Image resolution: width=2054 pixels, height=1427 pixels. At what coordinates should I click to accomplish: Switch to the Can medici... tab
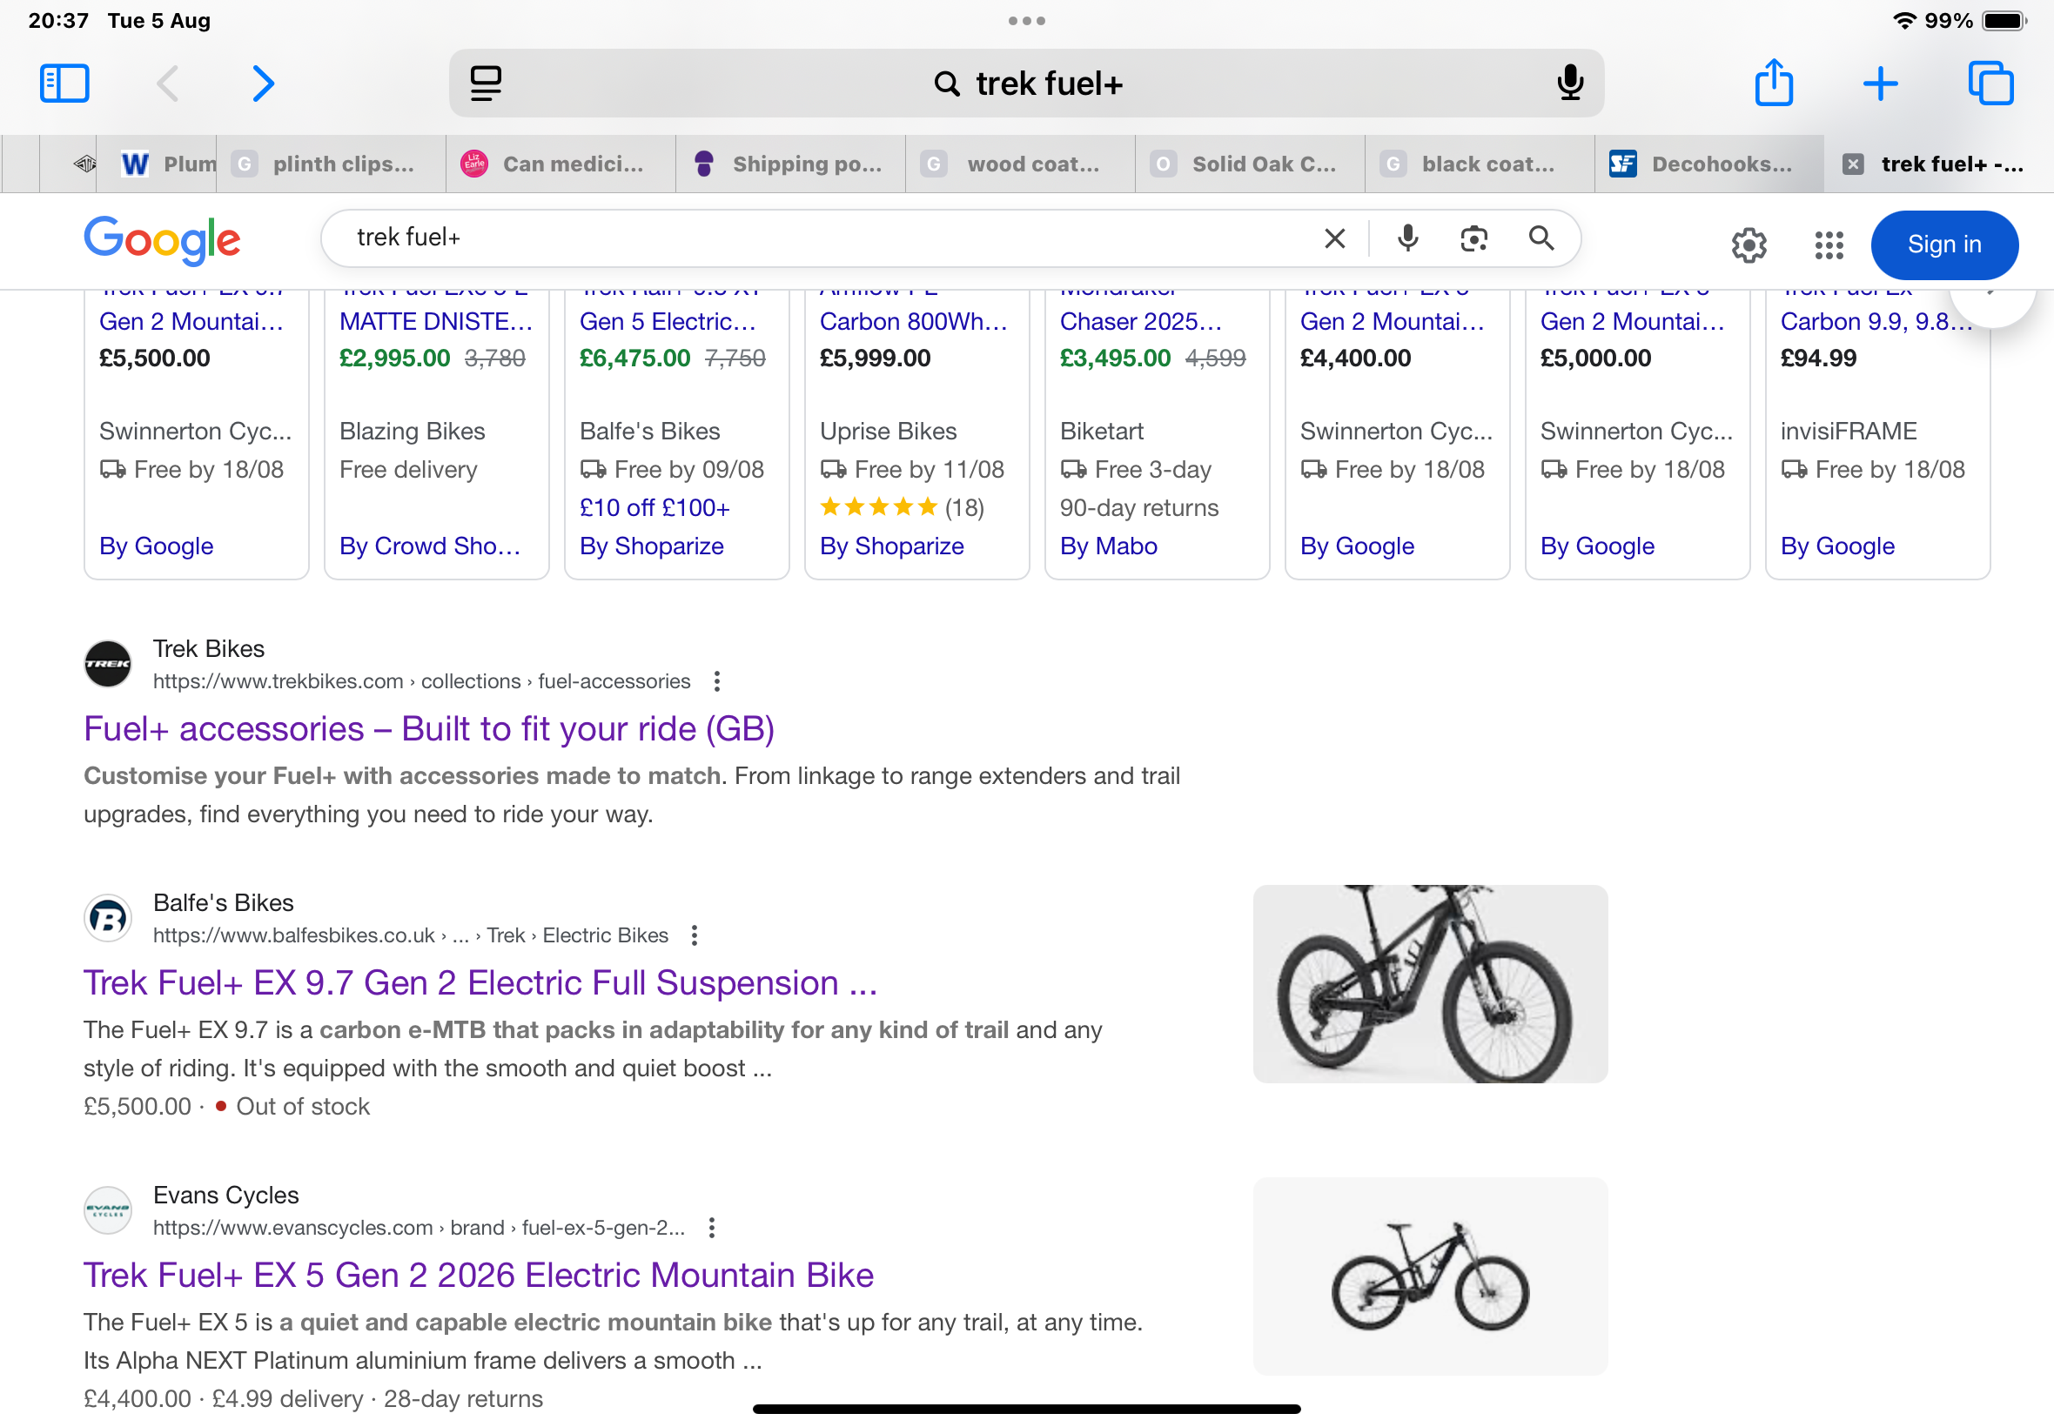point(561,164)
